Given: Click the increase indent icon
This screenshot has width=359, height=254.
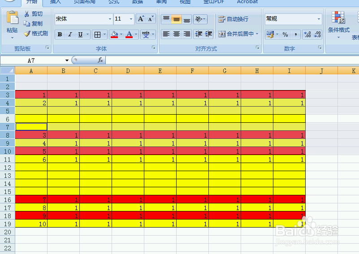Looking at the screenshot, I should click(208, 34).
